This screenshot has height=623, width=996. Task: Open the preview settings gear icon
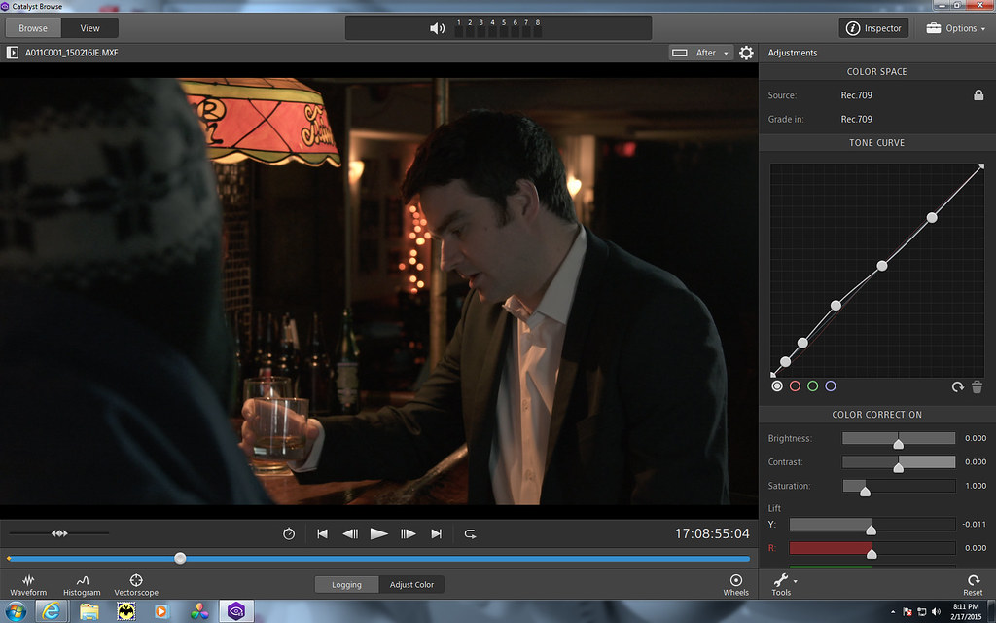click(746, 53)
